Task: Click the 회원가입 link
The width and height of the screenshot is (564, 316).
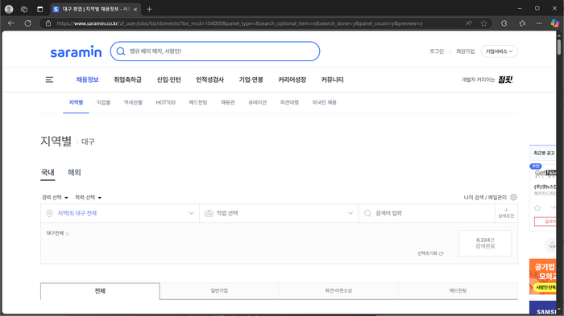Action: coord(466,51)
